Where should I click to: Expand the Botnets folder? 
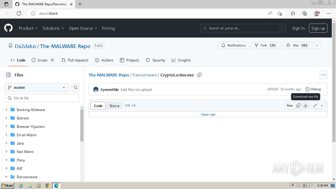(x=6, y=118)
